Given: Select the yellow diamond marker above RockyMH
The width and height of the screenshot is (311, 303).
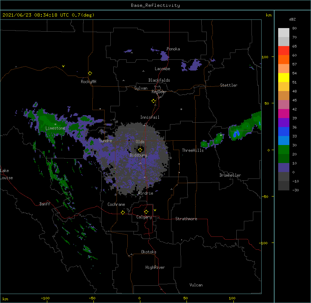Looking at the screenshot, I should pos(90,73).
